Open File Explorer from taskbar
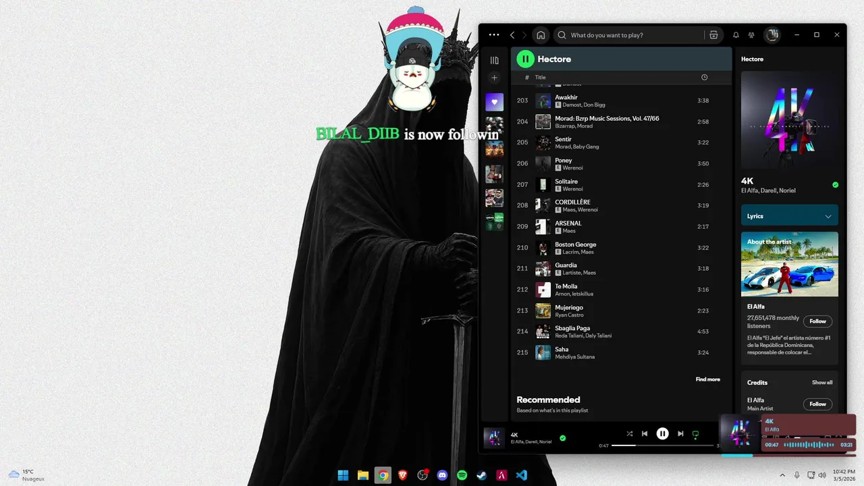This screenshot has width=864, height=486. click(x=362, y=475)
